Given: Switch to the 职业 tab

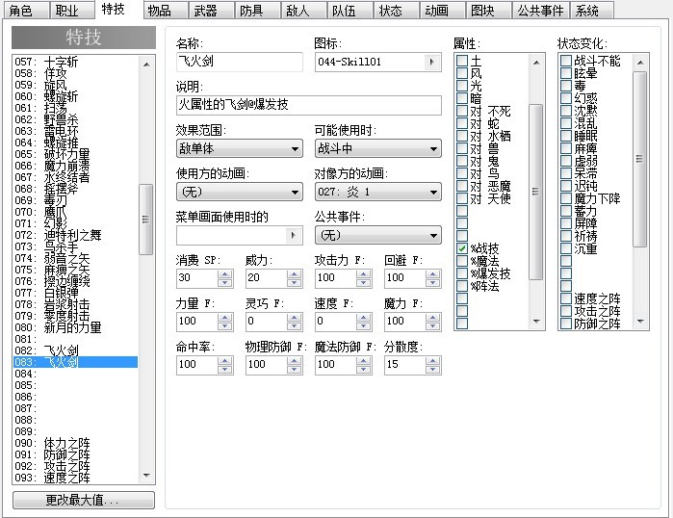Looking at the screenshot, I should point(71,11).
